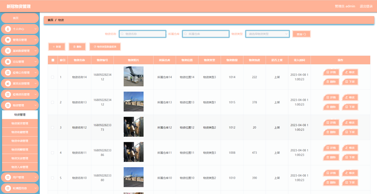Screen dimensions: 377x194
Task: Open 详情 for 物资名称13 row
Action: 331,97
